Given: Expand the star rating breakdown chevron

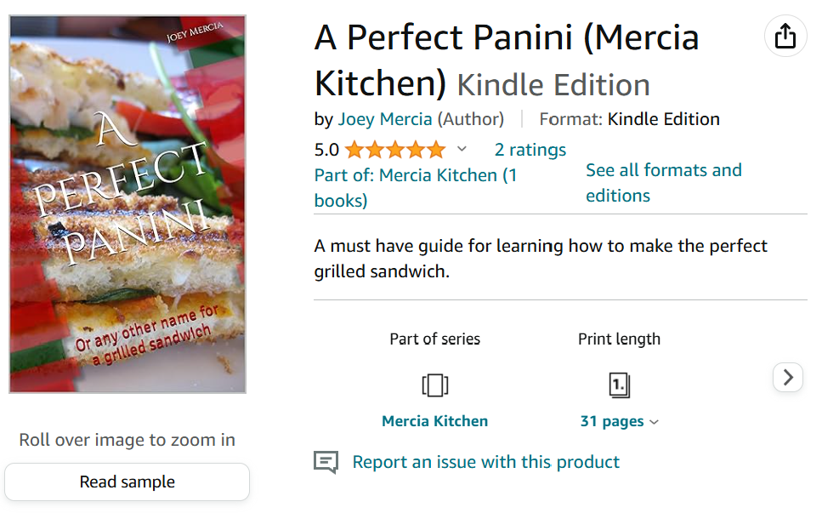Looking at the screenshot, I should tap(462, 150).
